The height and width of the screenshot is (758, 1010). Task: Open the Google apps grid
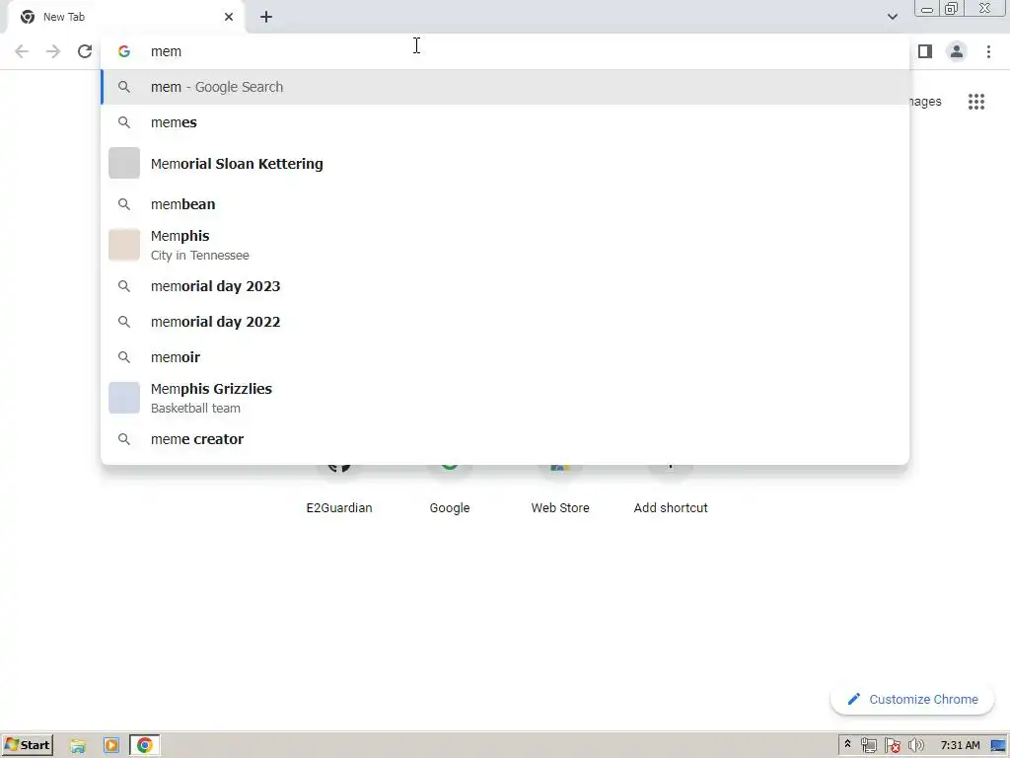point(976,102)
